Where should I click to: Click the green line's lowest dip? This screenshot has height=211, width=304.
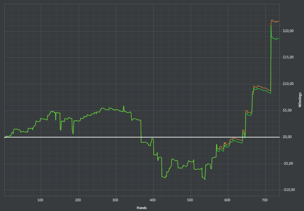(205, 179)
